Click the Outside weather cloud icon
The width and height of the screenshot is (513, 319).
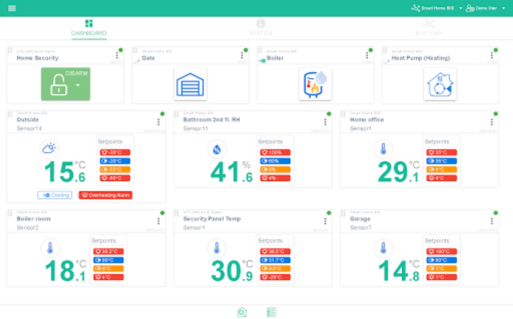(x=49, y=148)
